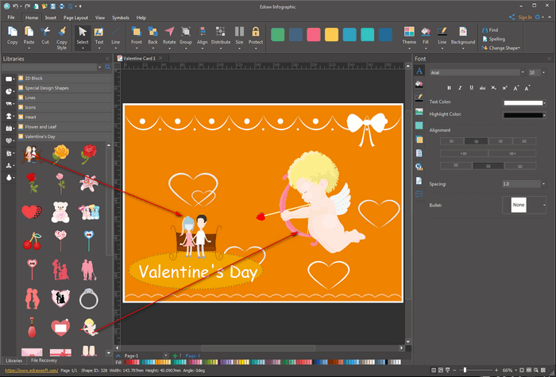This screenshot has width=556, height=377.
Task: Switch to File Recovery bottom tab
Action: pos(44,360)
